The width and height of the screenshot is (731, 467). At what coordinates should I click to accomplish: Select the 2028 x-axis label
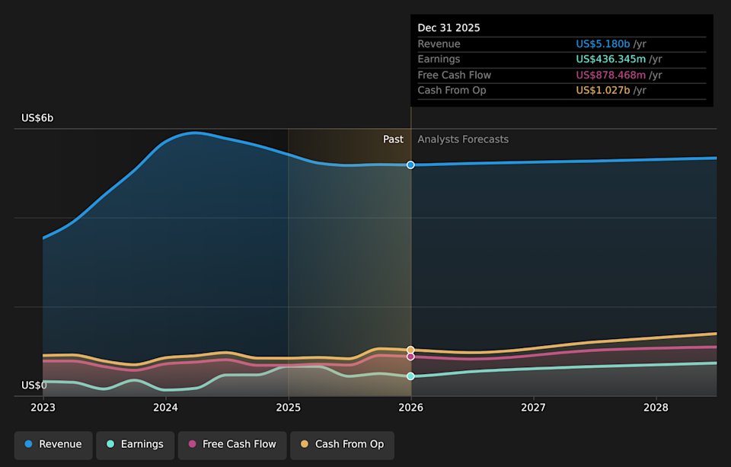pyautogui.click(x=656, y=408)
